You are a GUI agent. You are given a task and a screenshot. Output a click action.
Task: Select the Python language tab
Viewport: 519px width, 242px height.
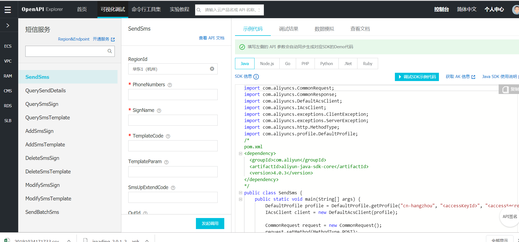326,64
